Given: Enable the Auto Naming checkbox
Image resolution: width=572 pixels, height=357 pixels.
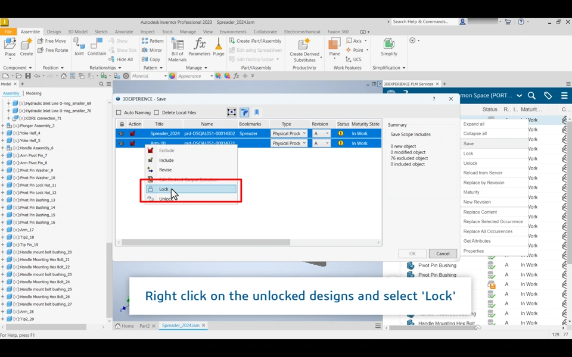Looking at the screenshot, I should [119, 112].
